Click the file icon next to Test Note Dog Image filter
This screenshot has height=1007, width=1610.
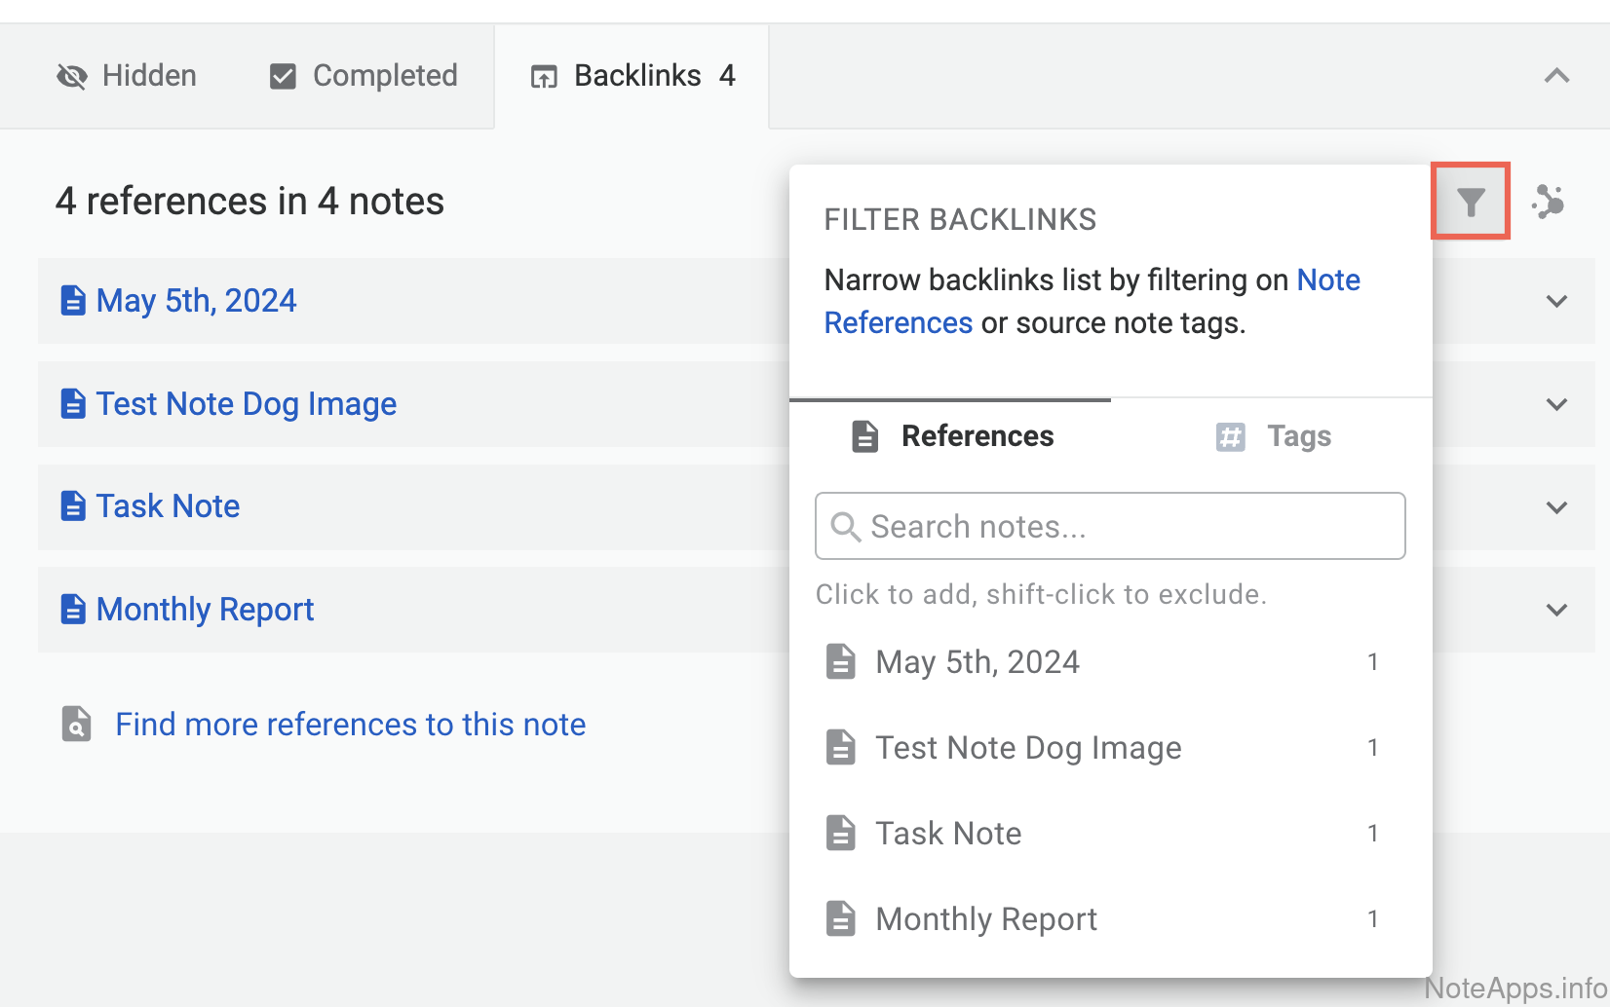(x=840, y=748)
